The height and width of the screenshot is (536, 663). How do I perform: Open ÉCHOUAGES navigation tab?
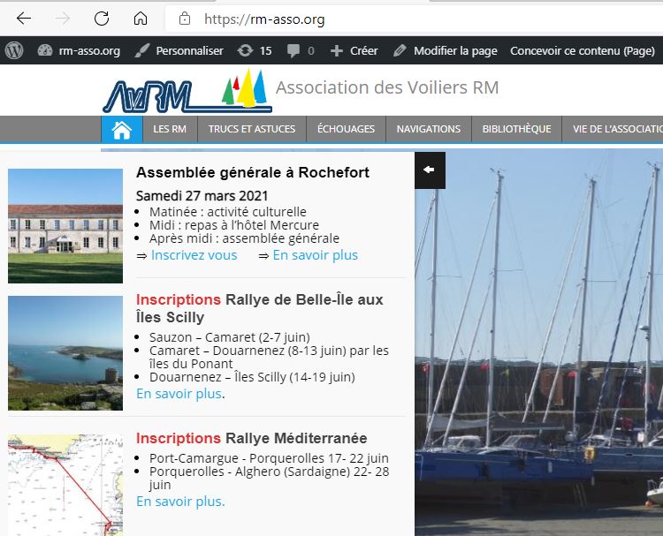click(x=346, y=129)
